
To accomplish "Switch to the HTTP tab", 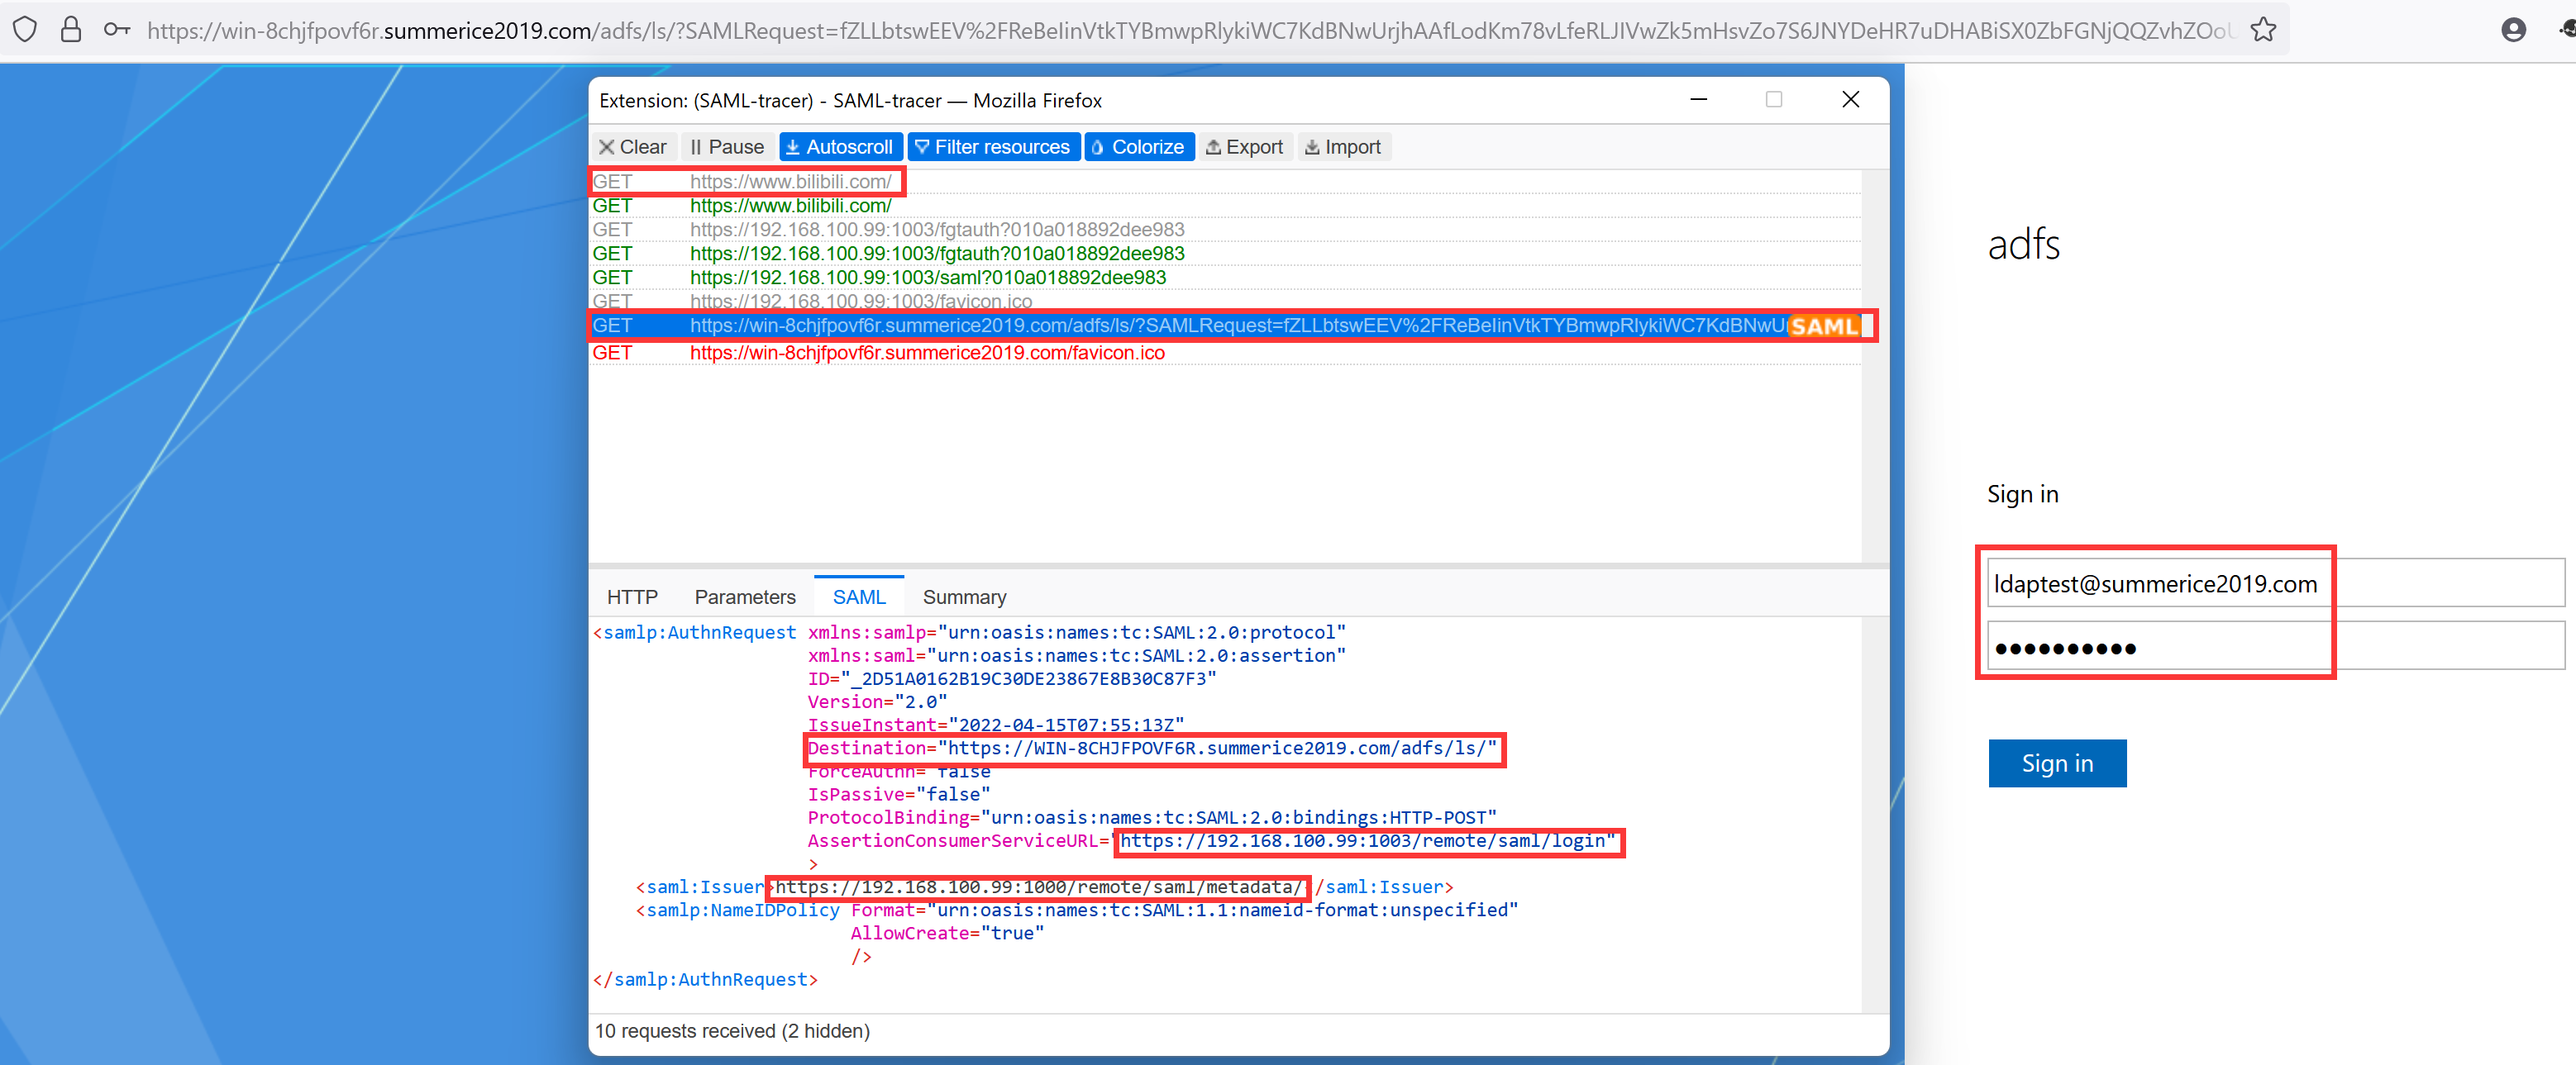I will (632, 597).
